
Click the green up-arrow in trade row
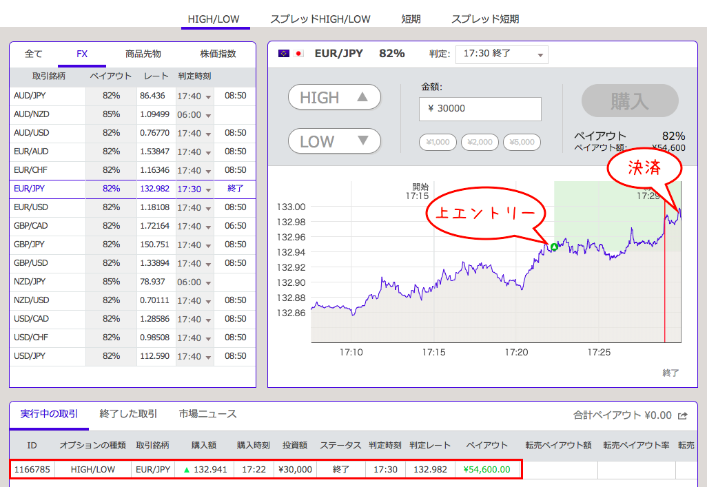pos(186,470)
